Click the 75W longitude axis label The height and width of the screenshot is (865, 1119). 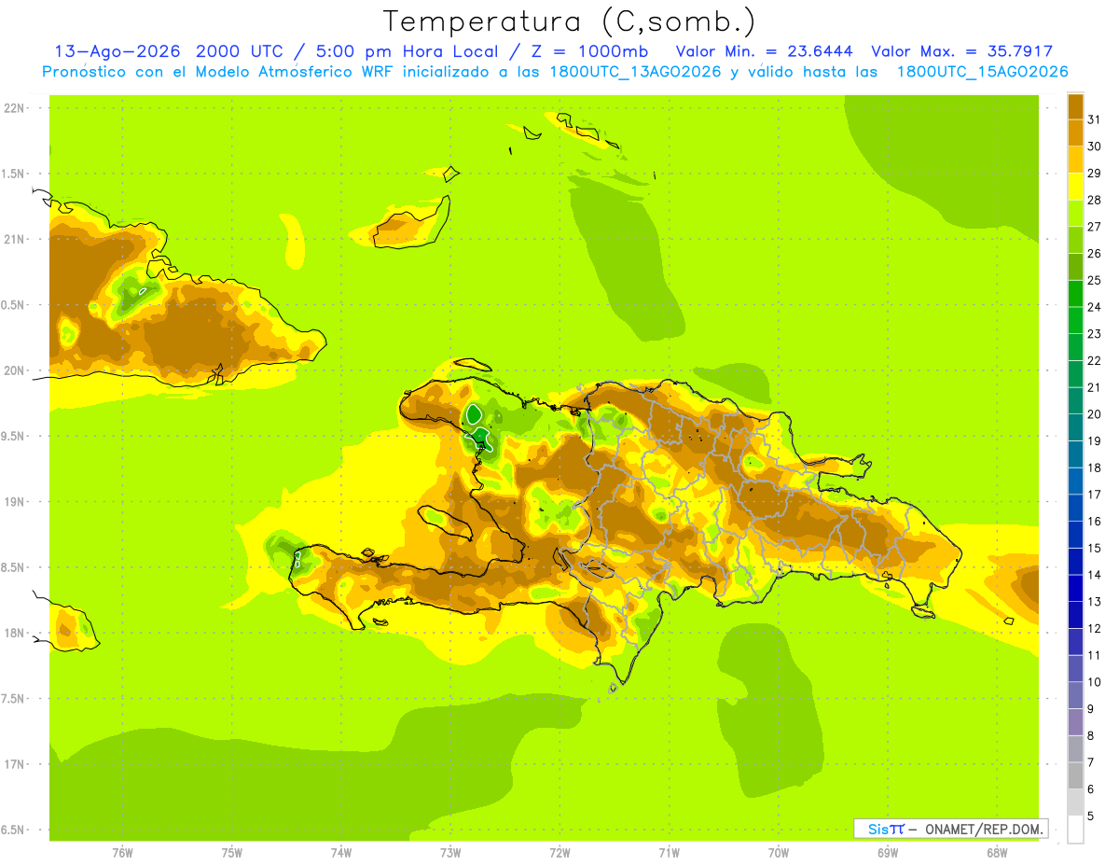[231, 853]
